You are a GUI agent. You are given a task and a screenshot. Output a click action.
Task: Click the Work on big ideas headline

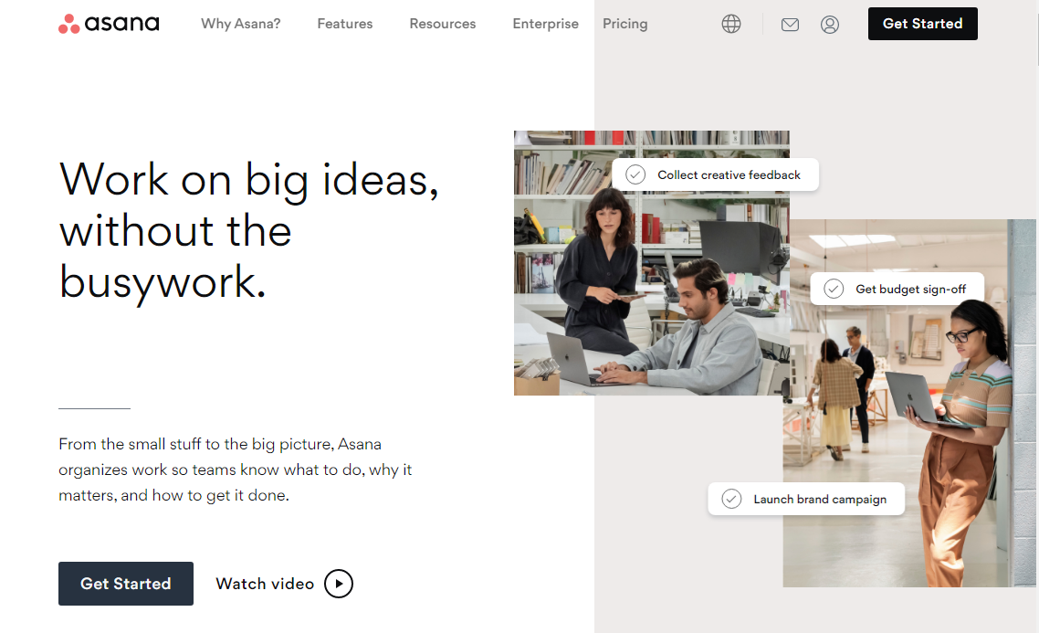(248, 230)
